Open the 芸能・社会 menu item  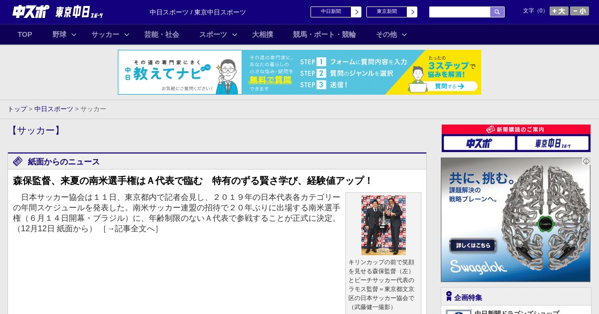(162, 34)
